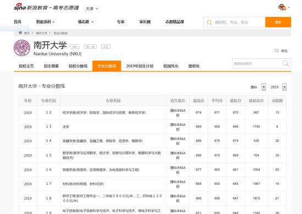Click the 最低位次 column header

[x=256, y=101]
